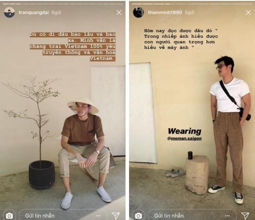
Task: Open more options in left story message bar
Action: [98, 216]
